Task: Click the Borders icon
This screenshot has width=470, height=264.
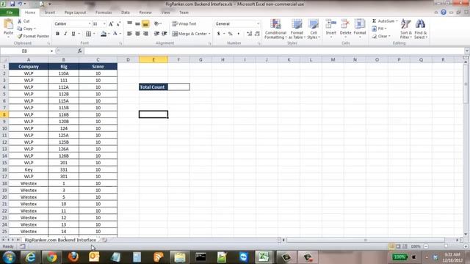Action: 88,34
